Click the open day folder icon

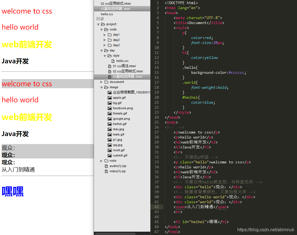(106, 50)
